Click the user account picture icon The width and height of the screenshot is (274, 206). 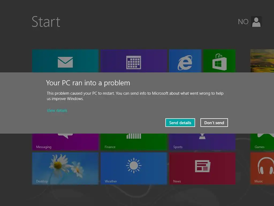pos(256,22)
